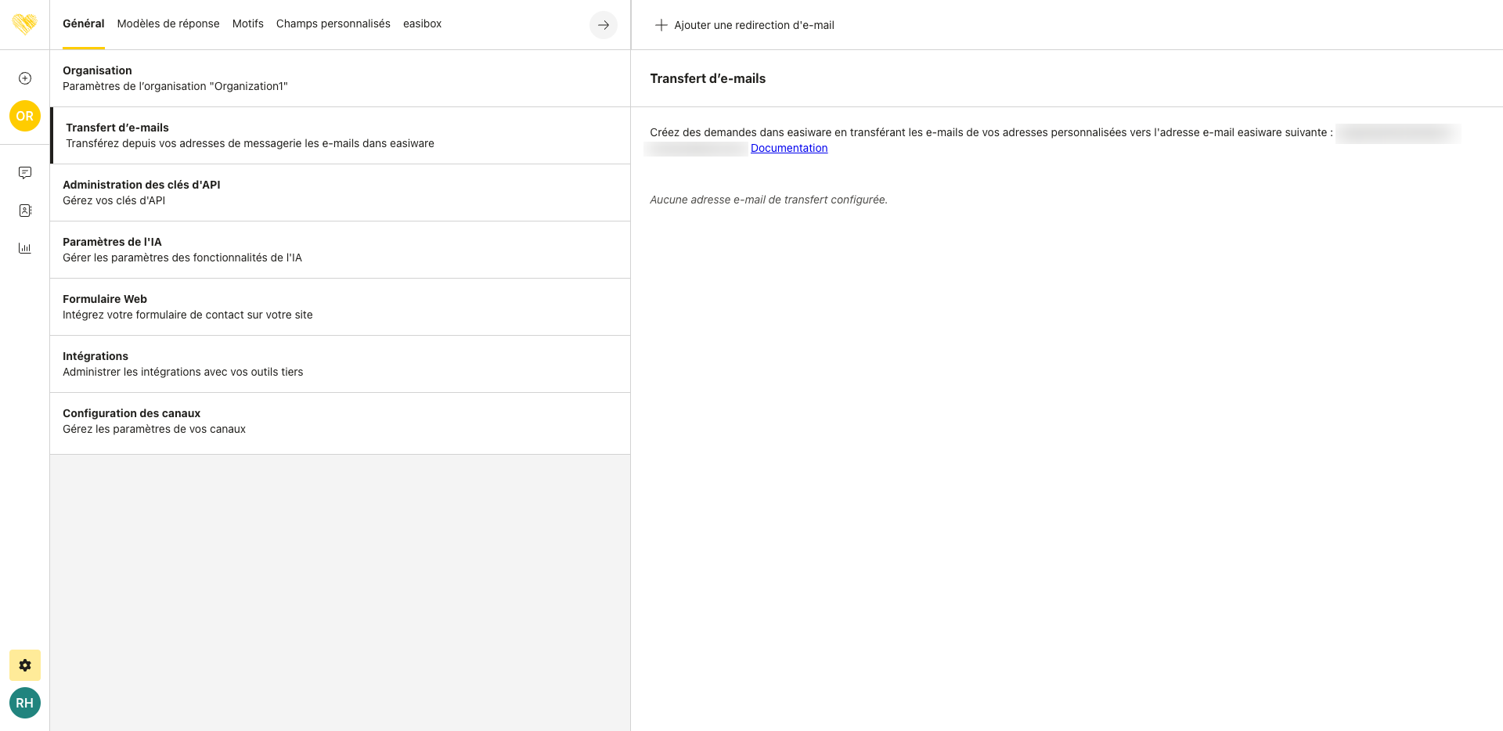This screenshot has width=1503, height=731.
Task: Switch to the Général tab
Action: 83,23
